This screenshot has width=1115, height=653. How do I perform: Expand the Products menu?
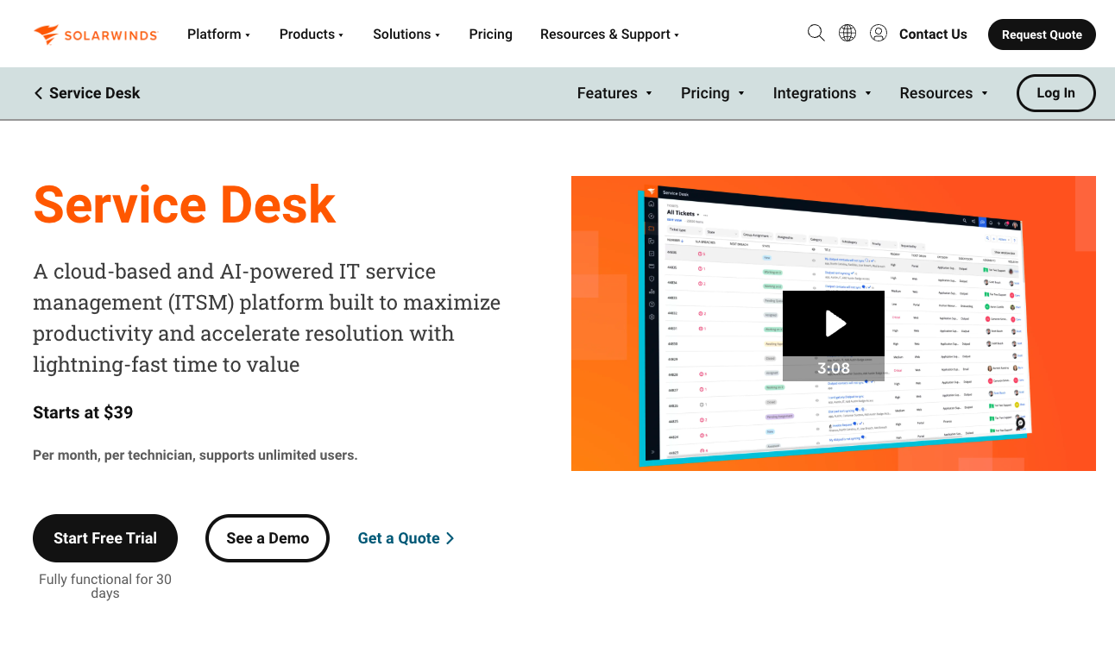tap(312, 35)
